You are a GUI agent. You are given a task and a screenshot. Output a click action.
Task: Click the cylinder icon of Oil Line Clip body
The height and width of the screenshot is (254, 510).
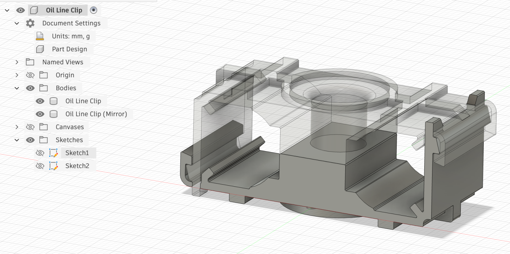(53, 101)
